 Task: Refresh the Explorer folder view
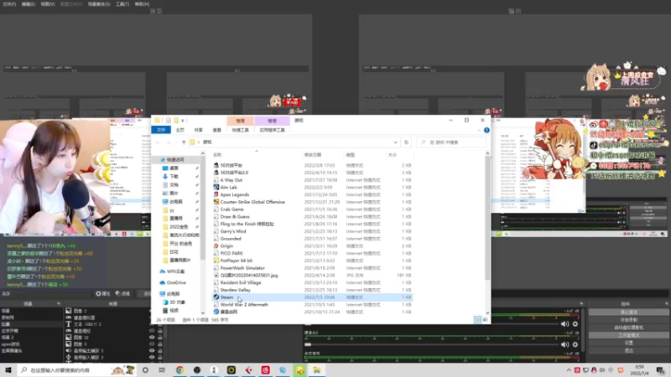[407, 142]
